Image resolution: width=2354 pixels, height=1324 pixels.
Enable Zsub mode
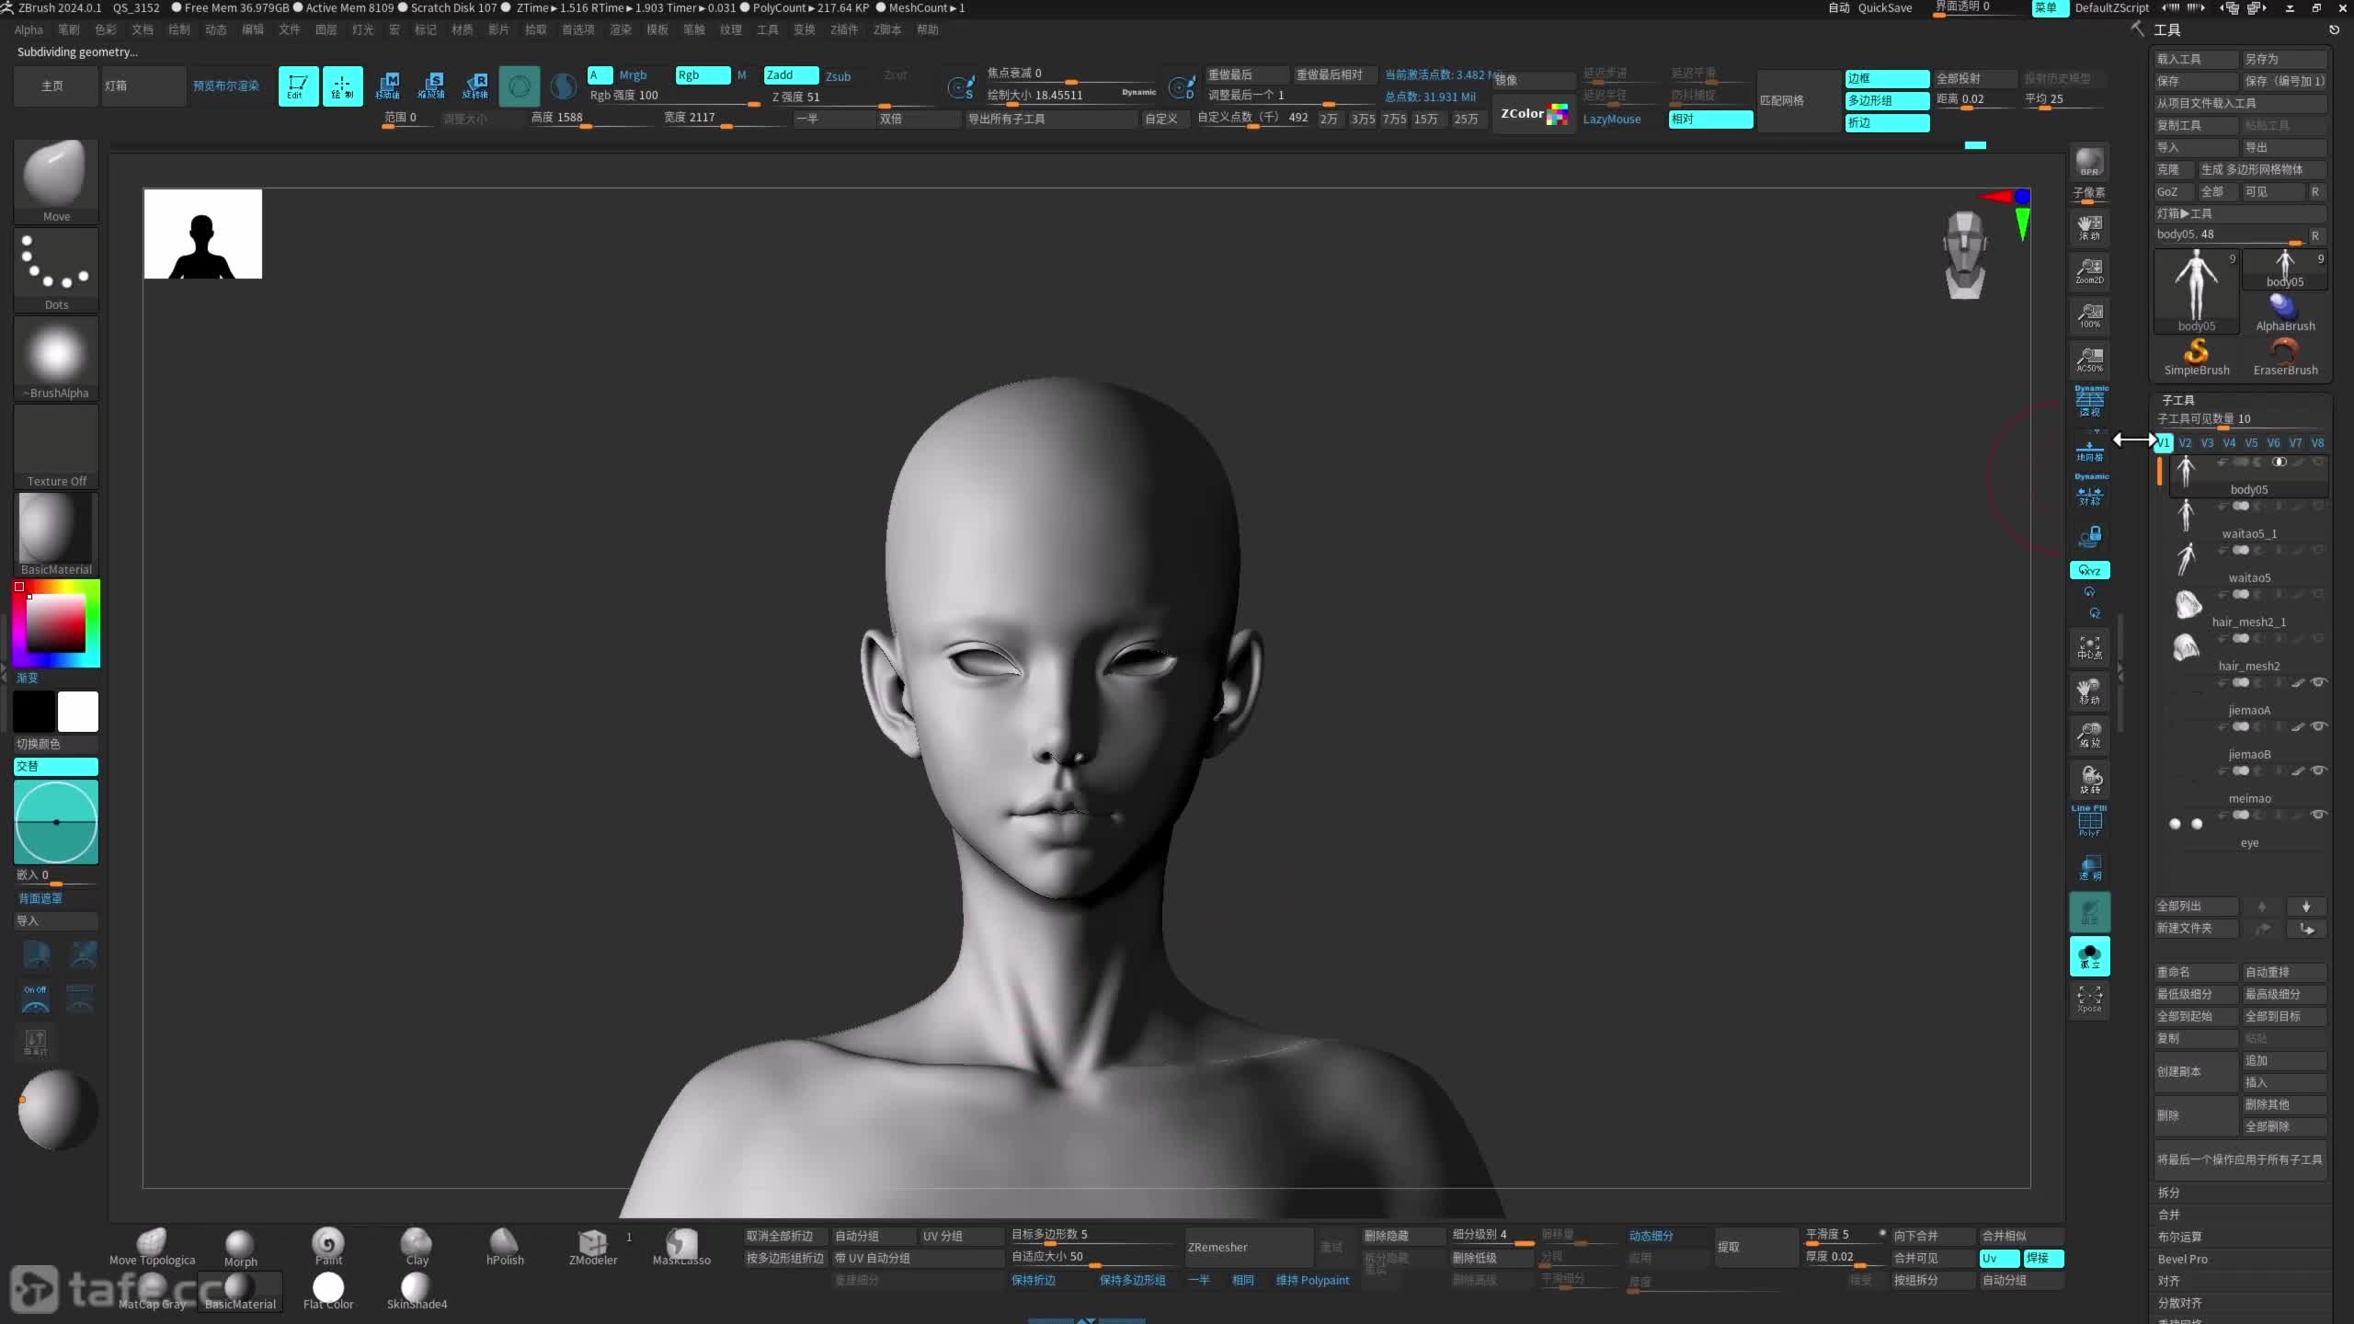pos(838,76)
